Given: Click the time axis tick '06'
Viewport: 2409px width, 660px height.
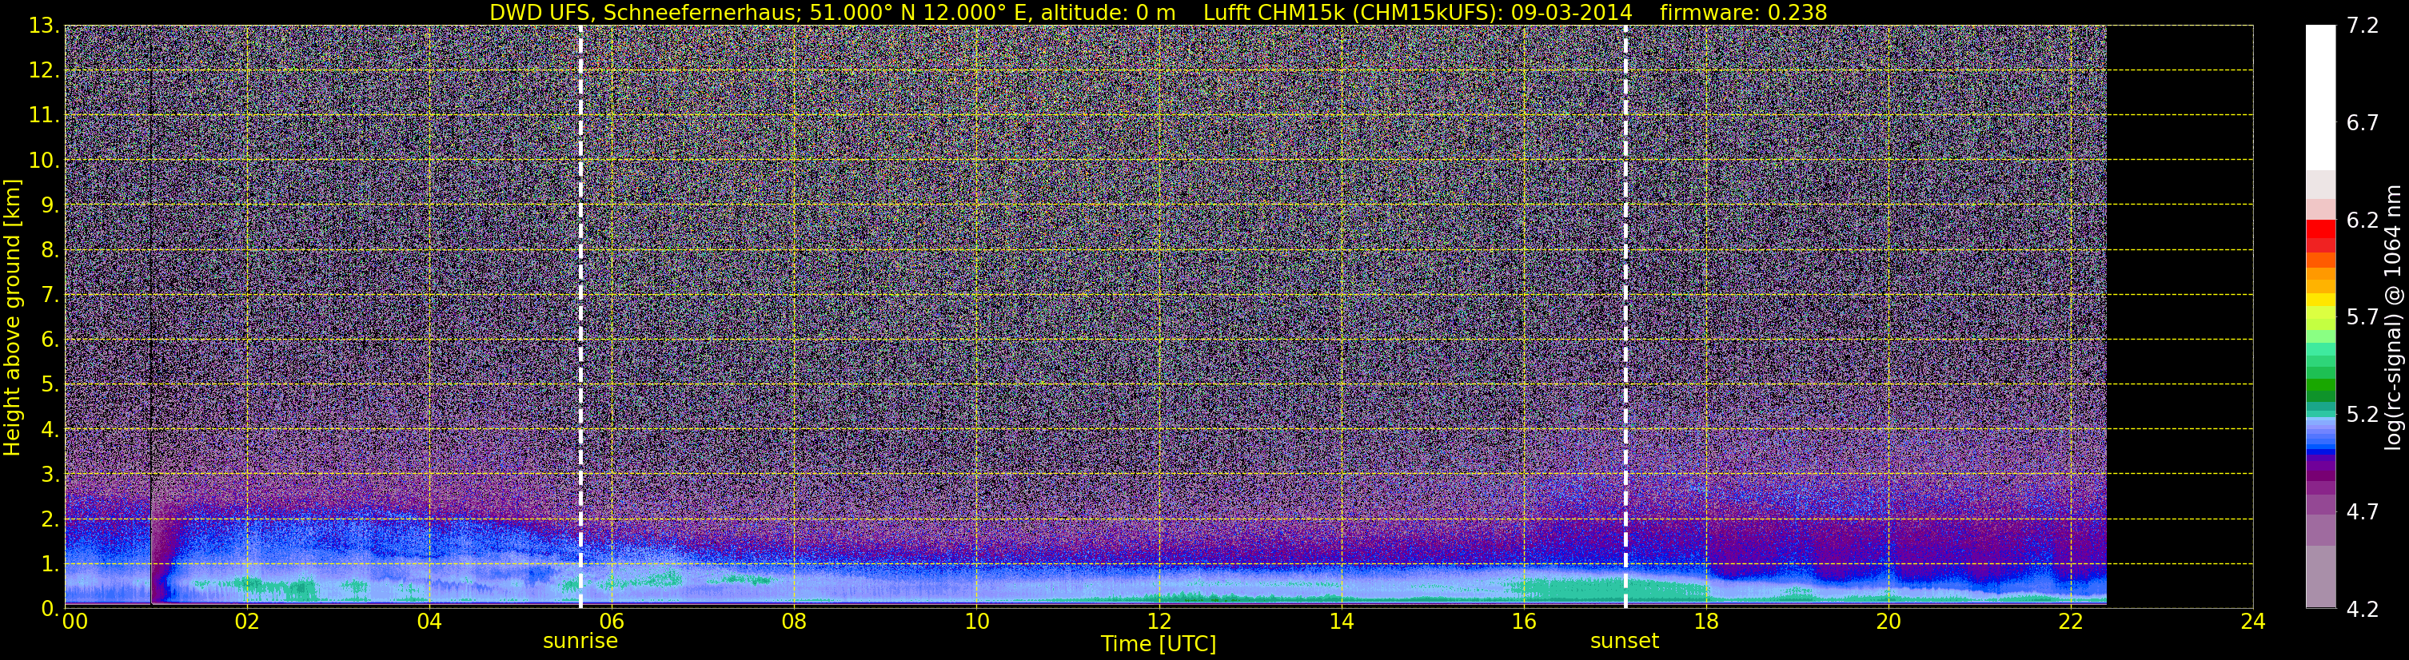Looking at the screenshot, I should click(612, 622).
